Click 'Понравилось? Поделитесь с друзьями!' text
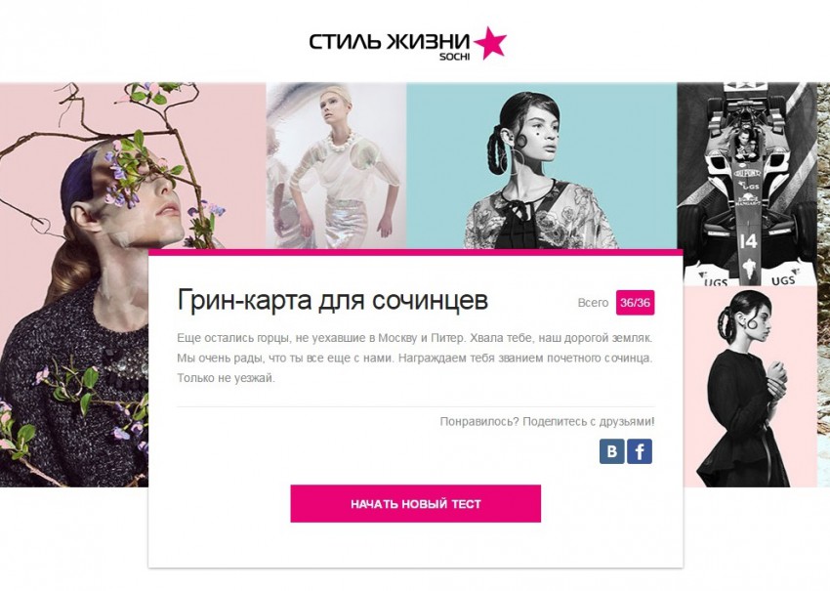 click(x=547, y=422)
